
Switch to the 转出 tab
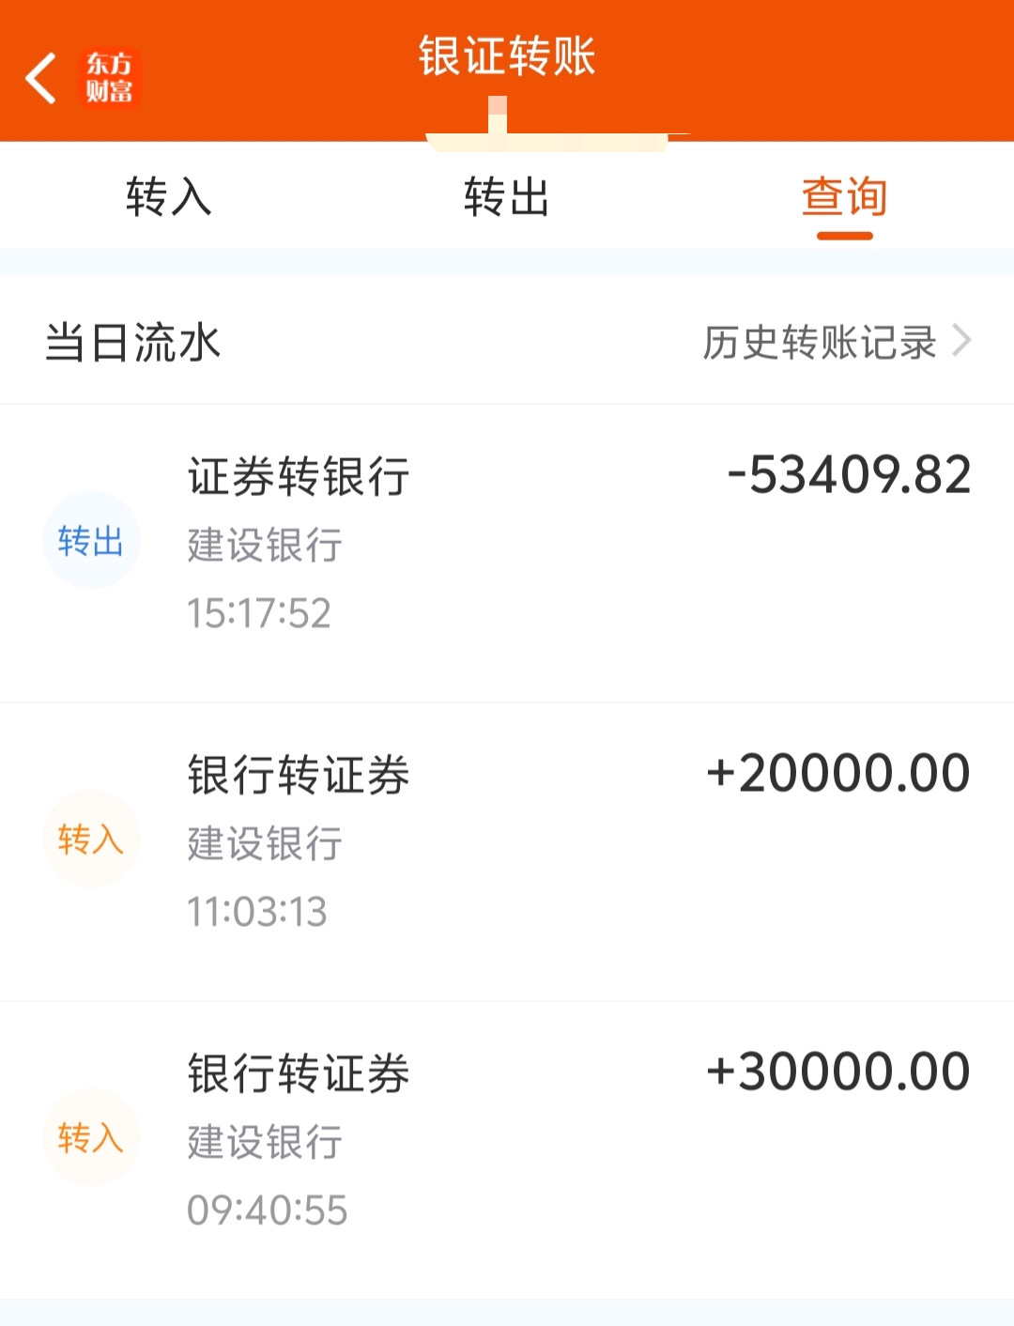[x=507, y=197]
